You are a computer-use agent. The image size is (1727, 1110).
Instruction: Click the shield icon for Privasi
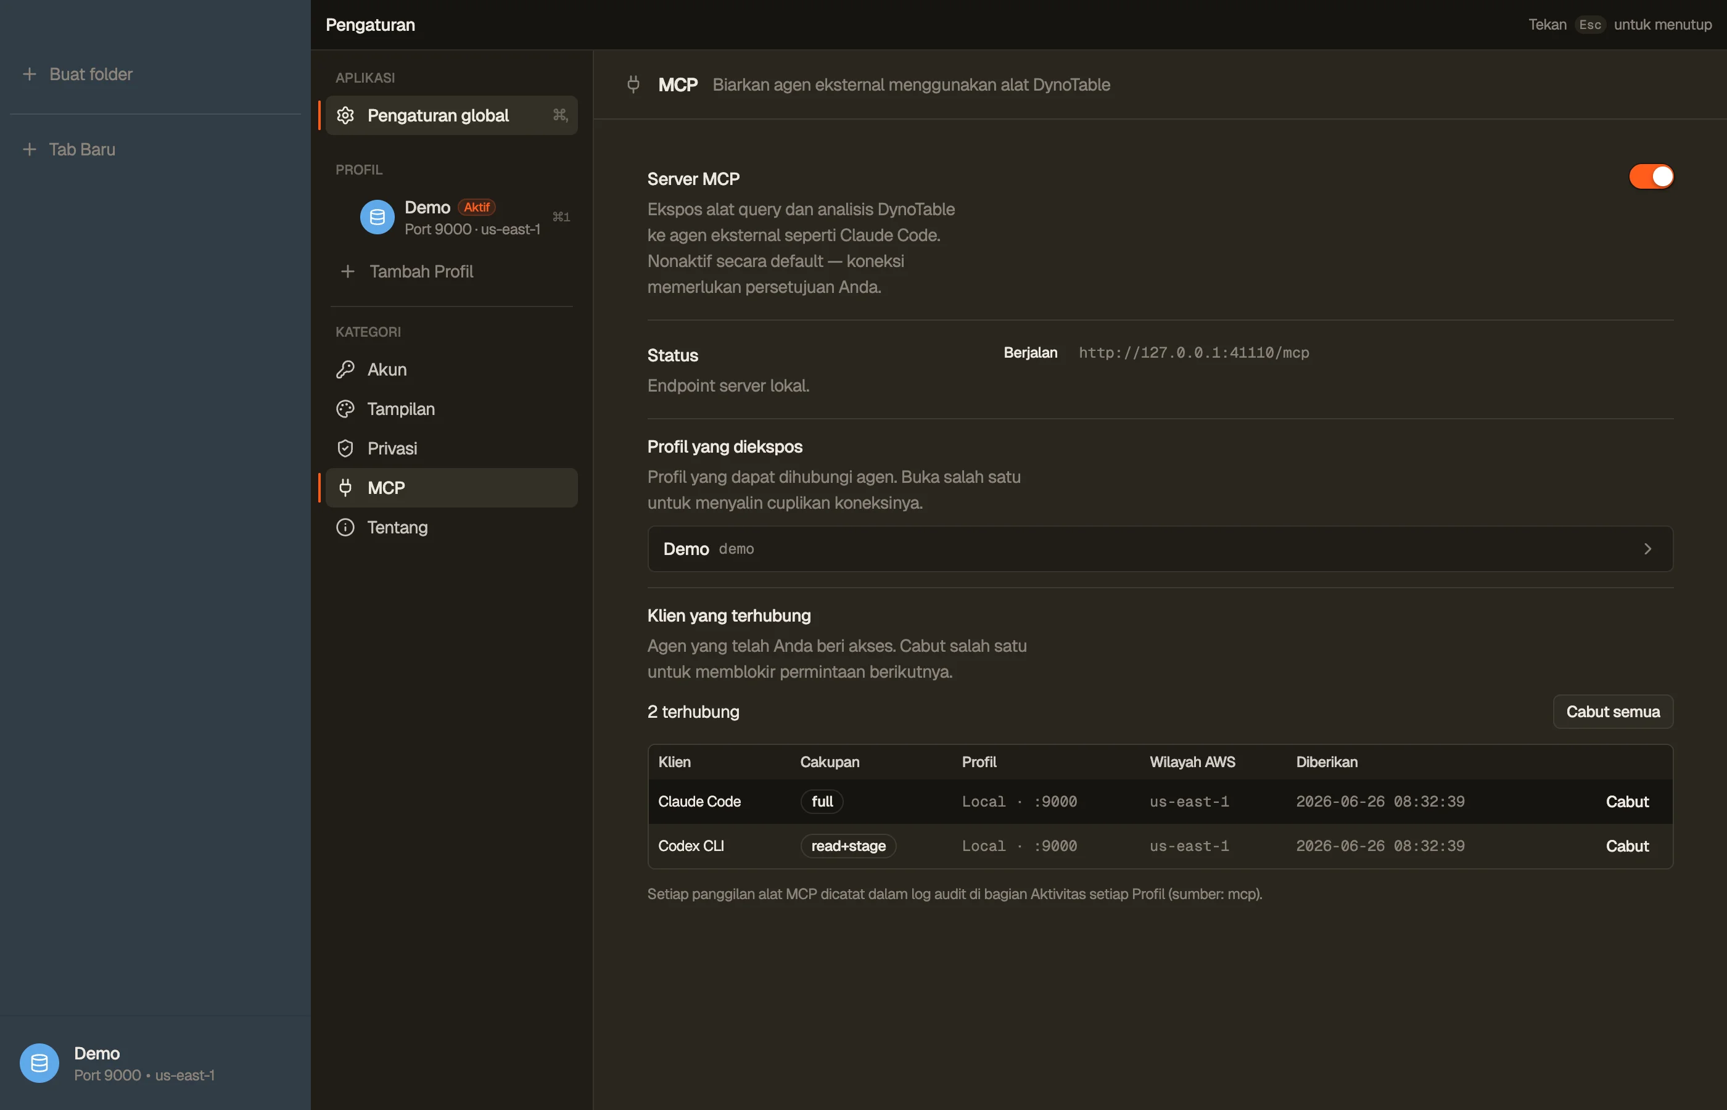tap(345, 448)
